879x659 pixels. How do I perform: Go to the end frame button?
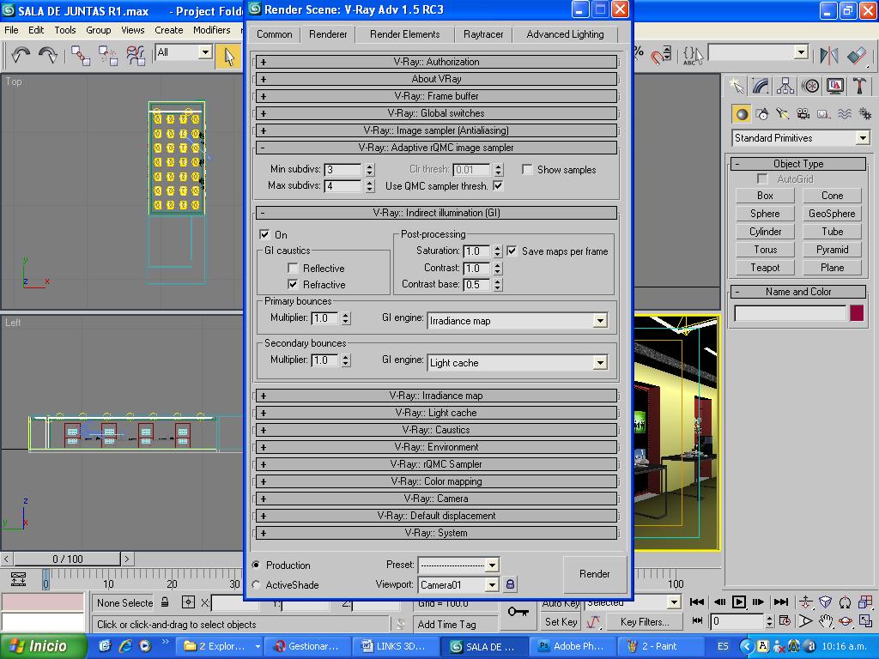click(781, 602)
